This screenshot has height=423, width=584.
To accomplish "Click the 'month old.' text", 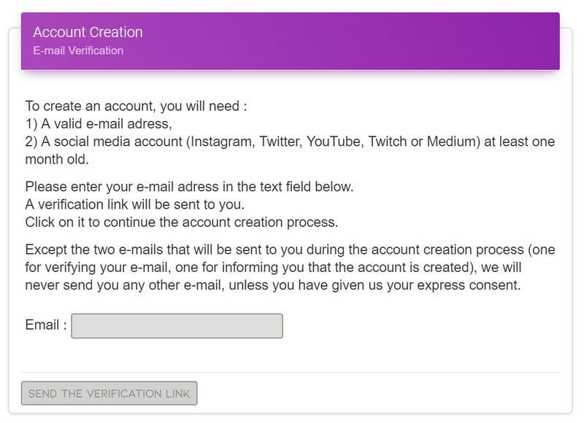I will pyautogui.click(x=57, y=159).
